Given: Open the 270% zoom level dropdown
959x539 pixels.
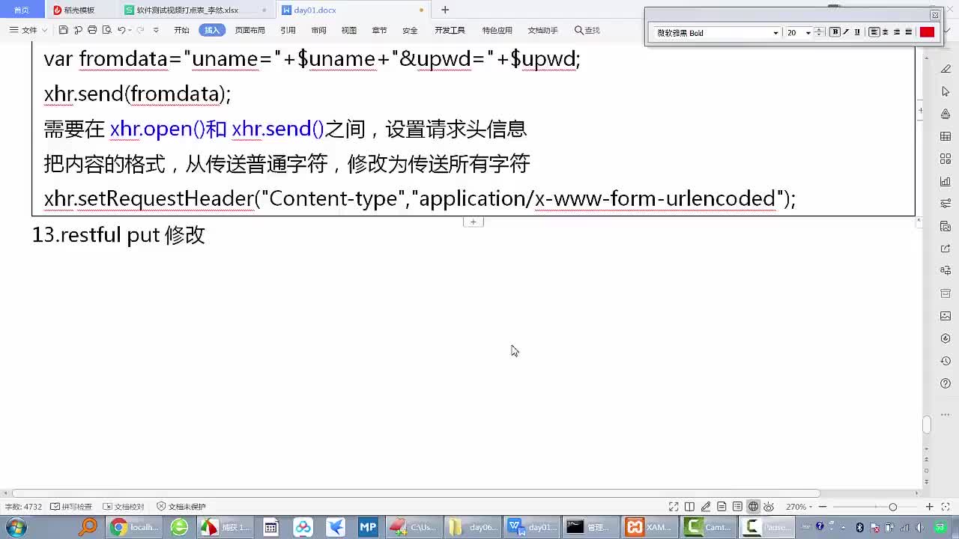Looking at the screenshot, I should [x=799, y=507].
